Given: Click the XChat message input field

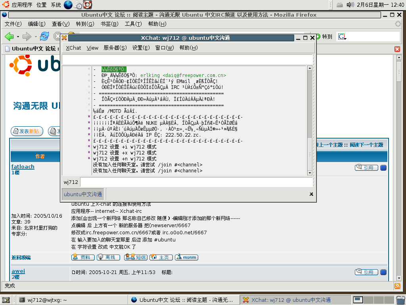Looking at the screenshot, I should click(x=196, y=182).
